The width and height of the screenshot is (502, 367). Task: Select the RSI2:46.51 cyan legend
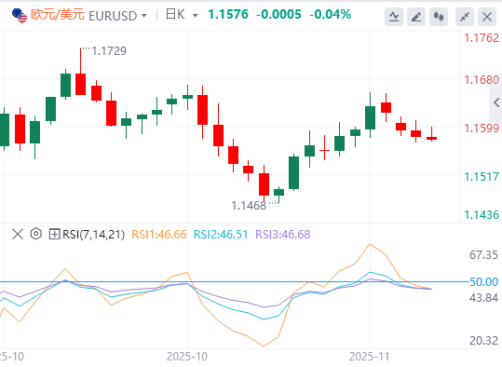click(x=221, y=235)
